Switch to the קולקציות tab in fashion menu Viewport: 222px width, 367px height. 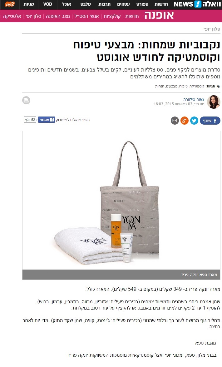coord(112,16)
